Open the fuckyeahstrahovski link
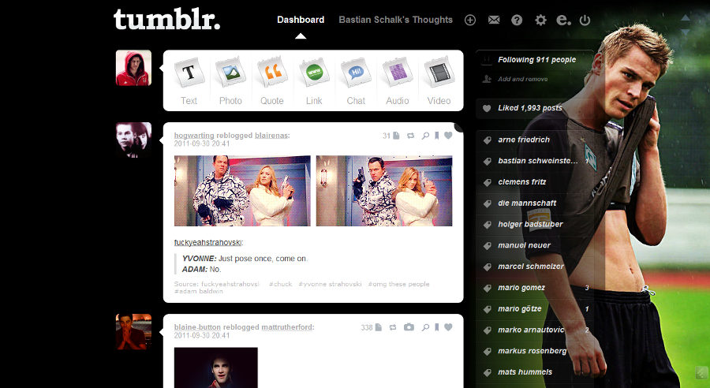Screen dimensions: 710x388 pos(207,243)
